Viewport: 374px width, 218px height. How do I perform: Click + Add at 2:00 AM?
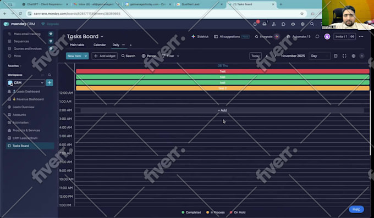coord(222,110)
